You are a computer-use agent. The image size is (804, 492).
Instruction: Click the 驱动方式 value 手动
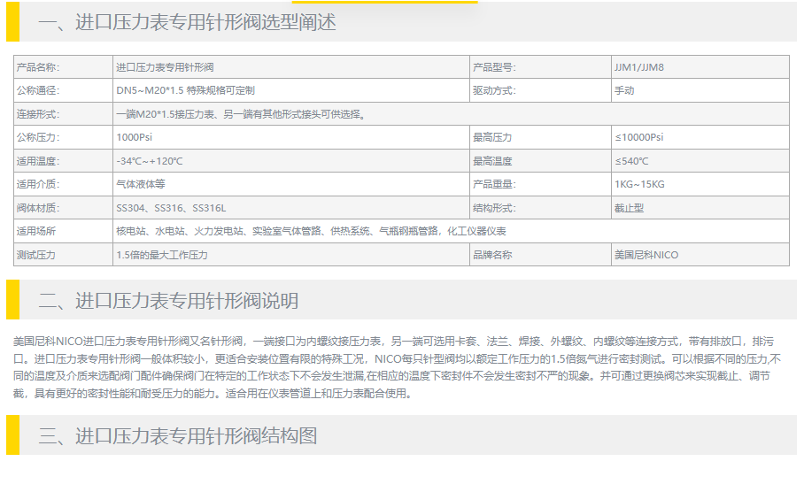(624, 90)
